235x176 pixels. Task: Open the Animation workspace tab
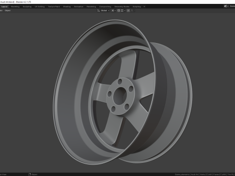point(79,7)
